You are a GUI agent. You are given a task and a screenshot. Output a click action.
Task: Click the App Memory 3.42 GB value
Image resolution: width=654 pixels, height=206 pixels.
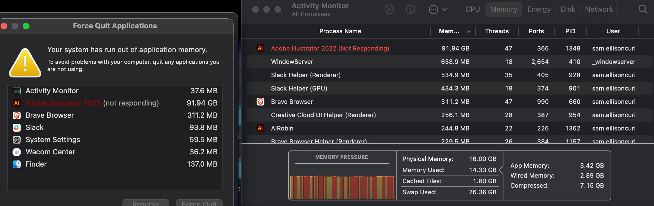[x=592, y=165]
